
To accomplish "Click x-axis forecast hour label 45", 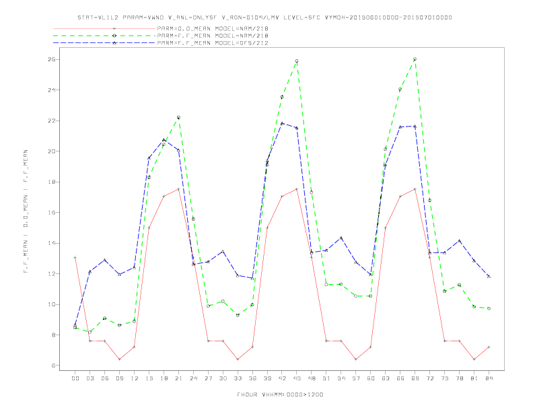I will tap(297, 378).
